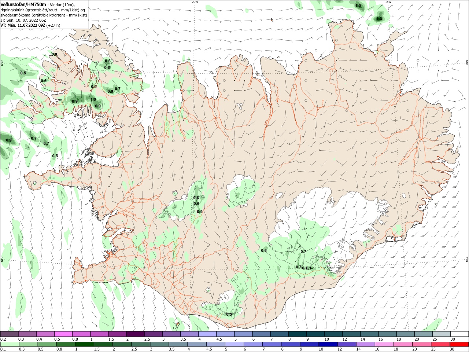Pick the light green 0.1 swatch in lower legend
The image size is (469, 352).
[x=10, y=344]
